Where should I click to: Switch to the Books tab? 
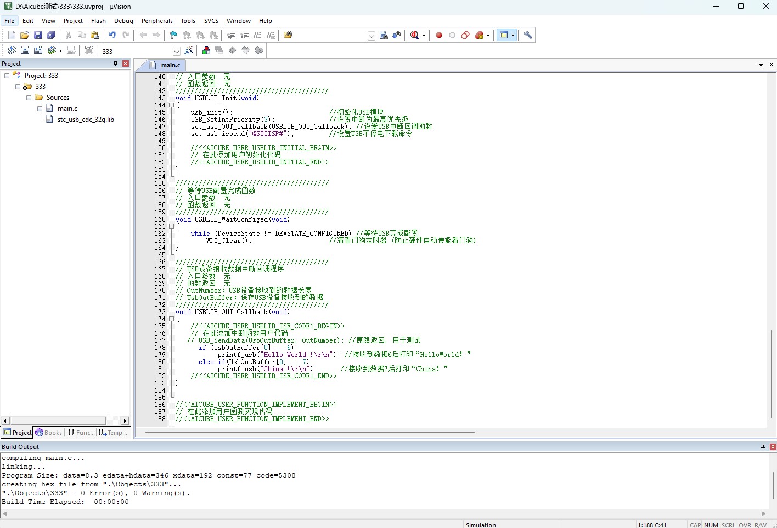pyautogui.click(x=48, y=433)
